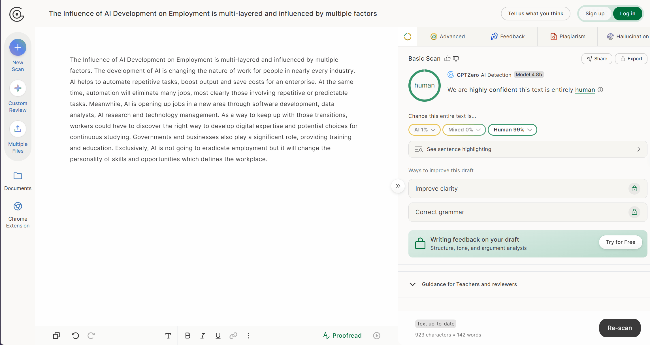The height and width of the screenshot is (345, 650).
Task: Select the basic scan circle tab
Action: [x=408, y=37]
